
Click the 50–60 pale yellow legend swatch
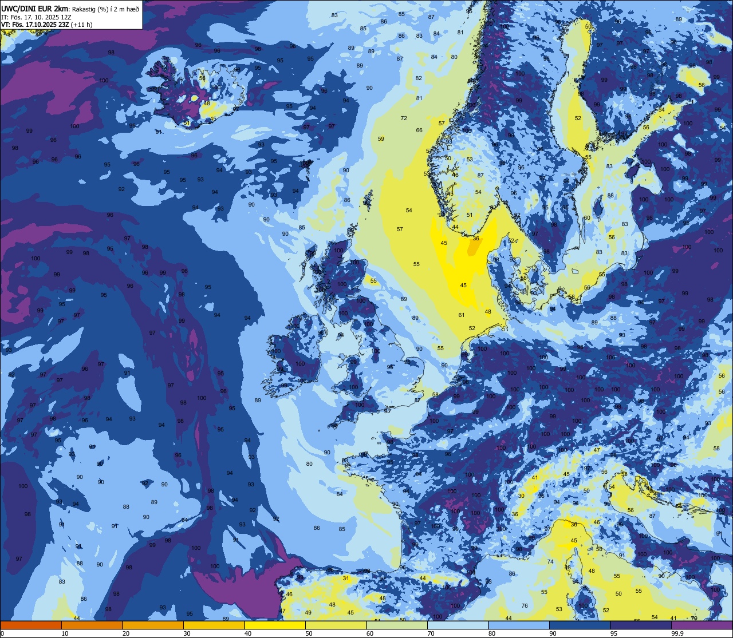click(336, 625)
